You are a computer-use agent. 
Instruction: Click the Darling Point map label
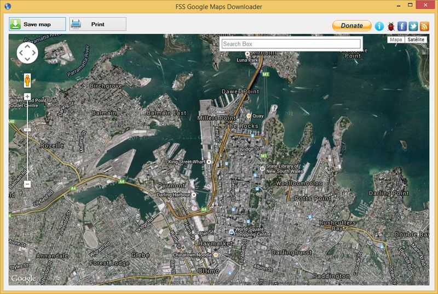pyautogui.click(x=389, y=193)
